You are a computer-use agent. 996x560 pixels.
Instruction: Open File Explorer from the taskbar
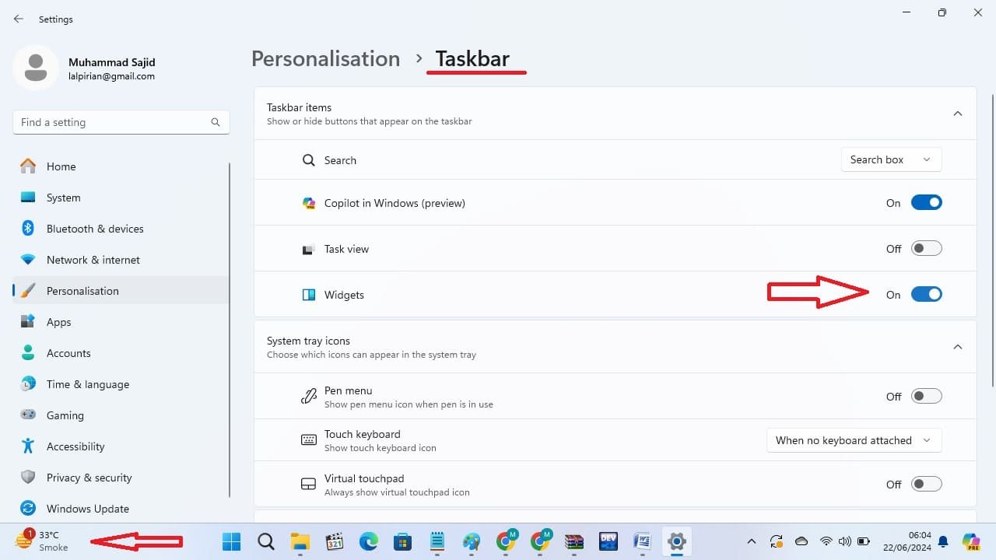point(300,541)
